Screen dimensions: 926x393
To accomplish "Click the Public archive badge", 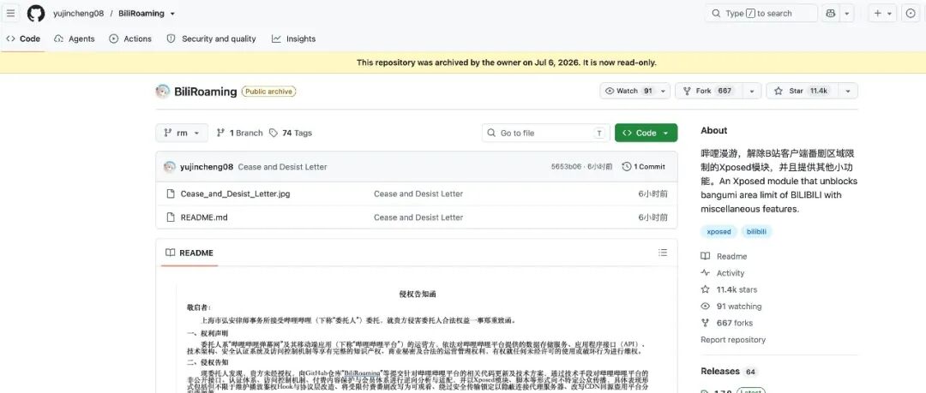I will point(268,92).
